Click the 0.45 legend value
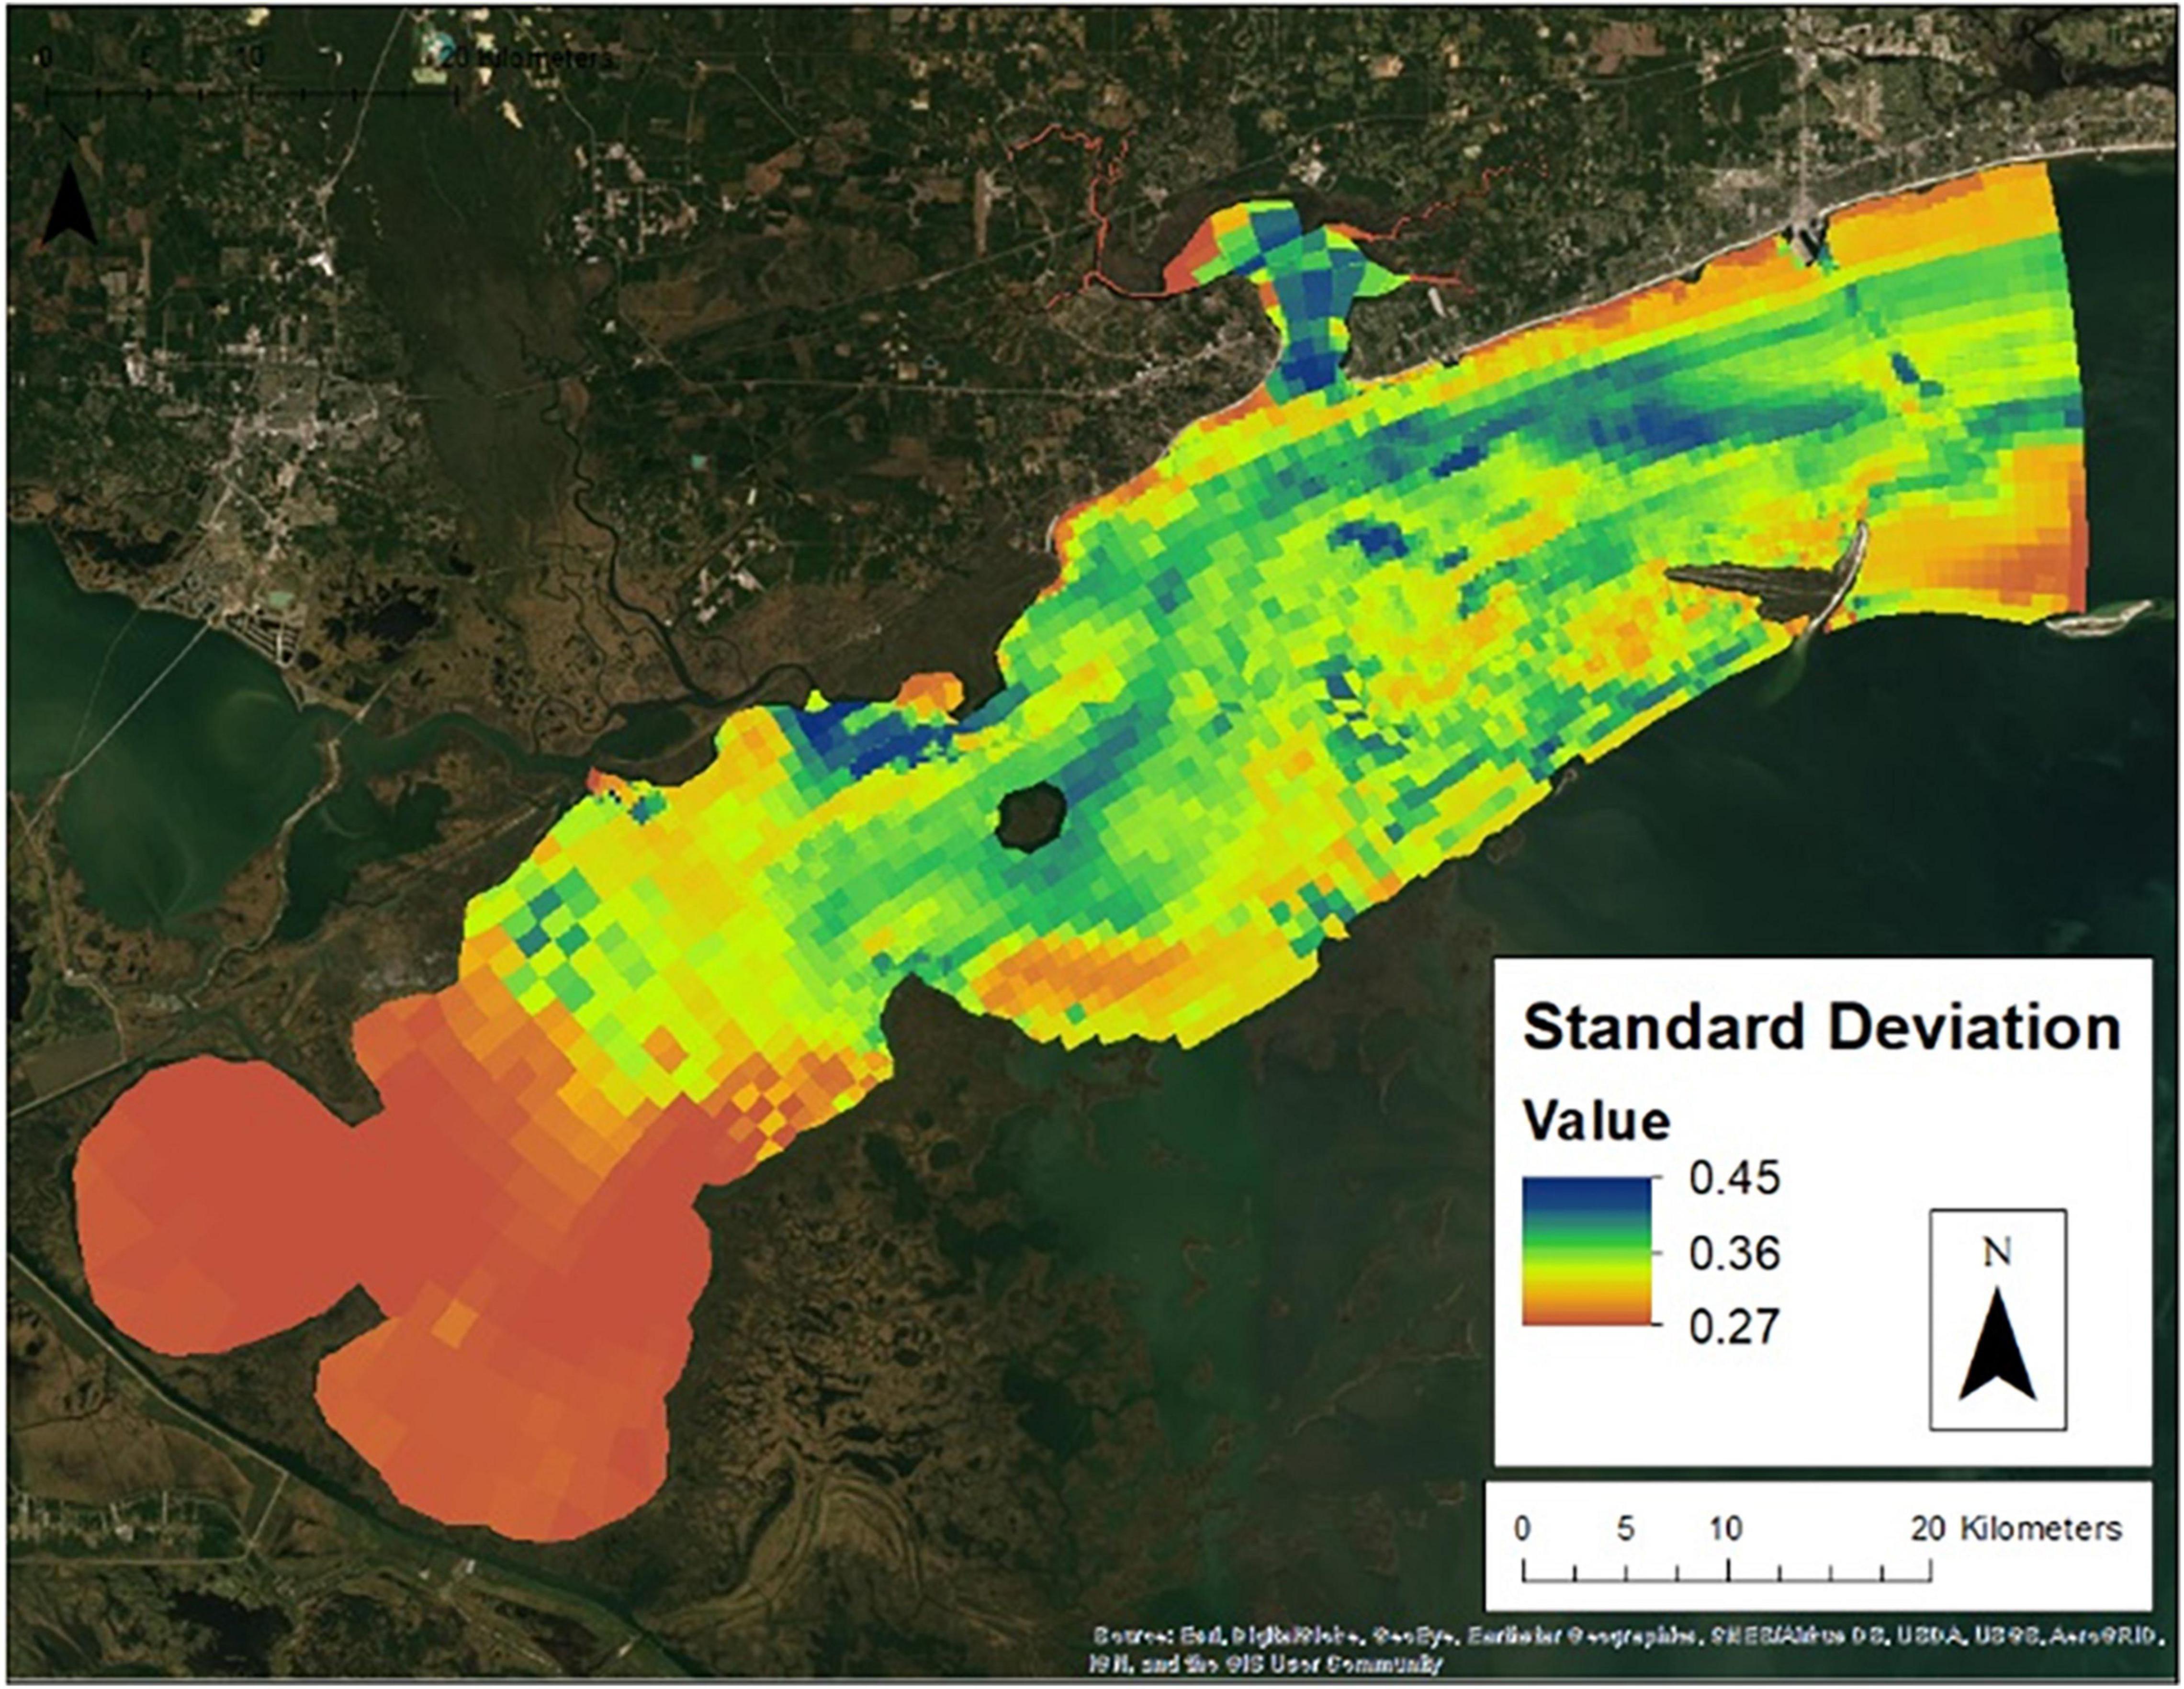 click(1734, 1178)
